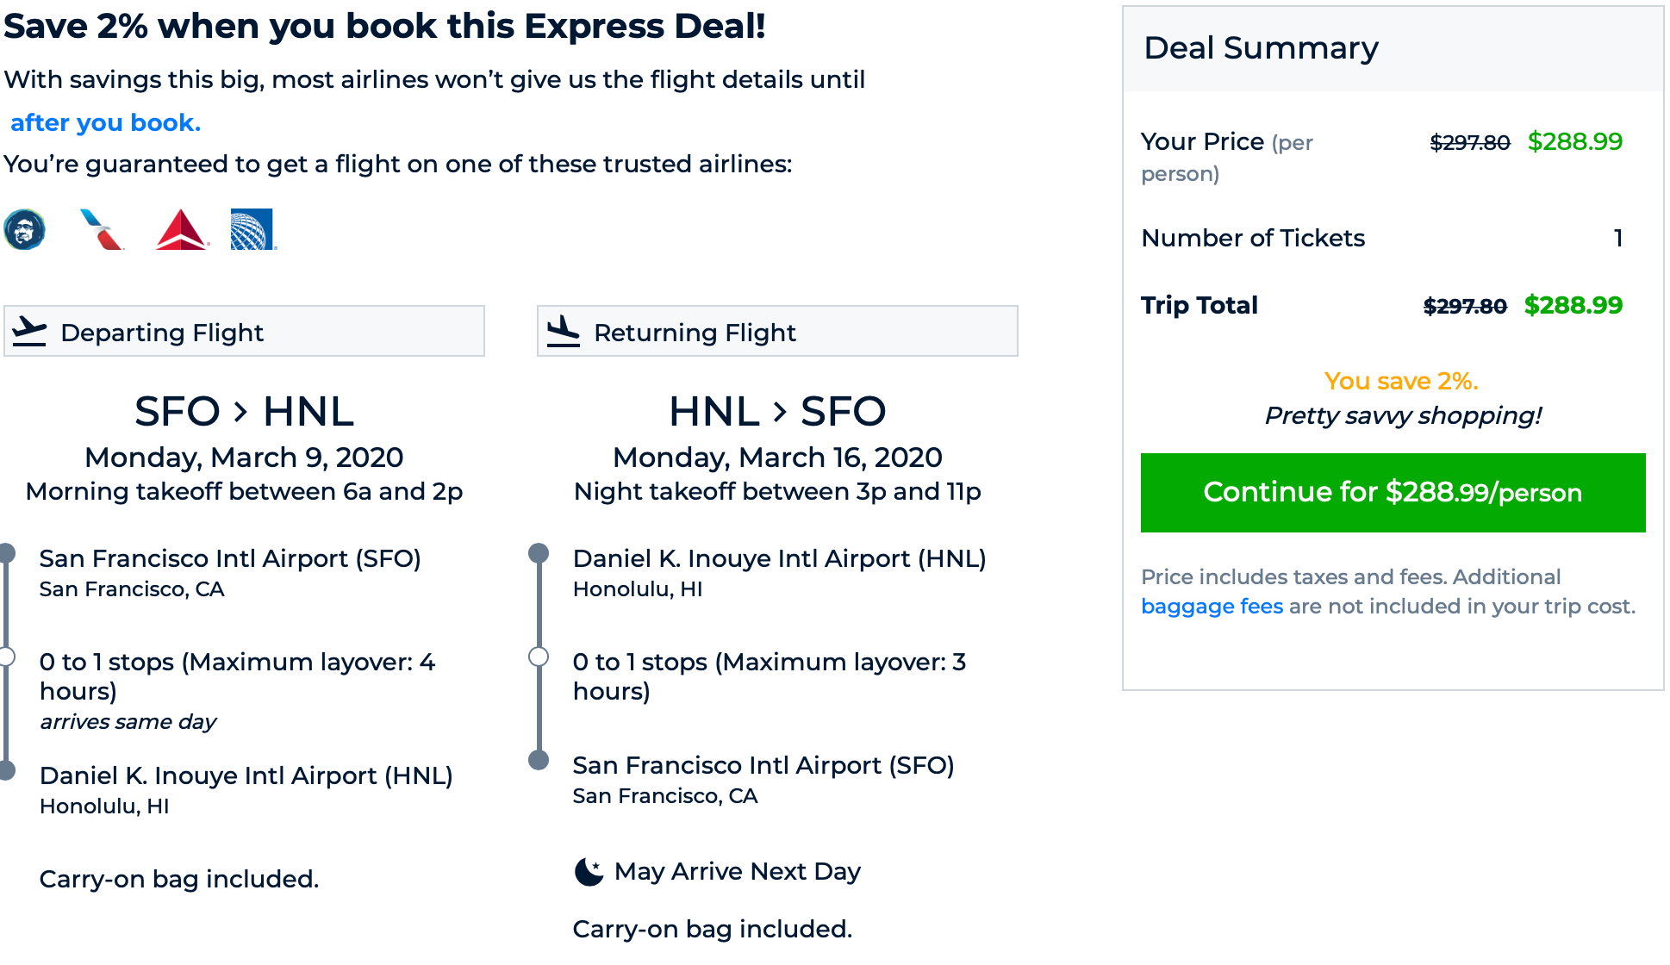Open the "after you book." link
This screenshot has width=1670, height=965.
(x=105, y=122)
